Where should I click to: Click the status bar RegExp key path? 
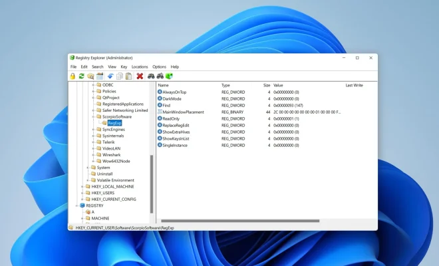tap(124, 228)
